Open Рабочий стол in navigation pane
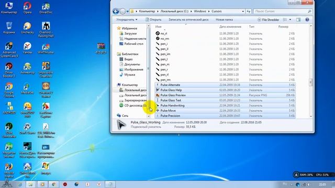 tap(131, 44)
